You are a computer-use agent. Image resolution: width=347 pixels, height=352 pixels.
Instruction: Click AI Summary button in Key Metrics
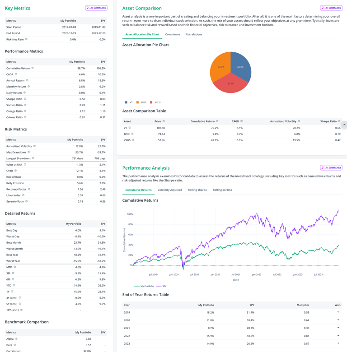[96, 8]
